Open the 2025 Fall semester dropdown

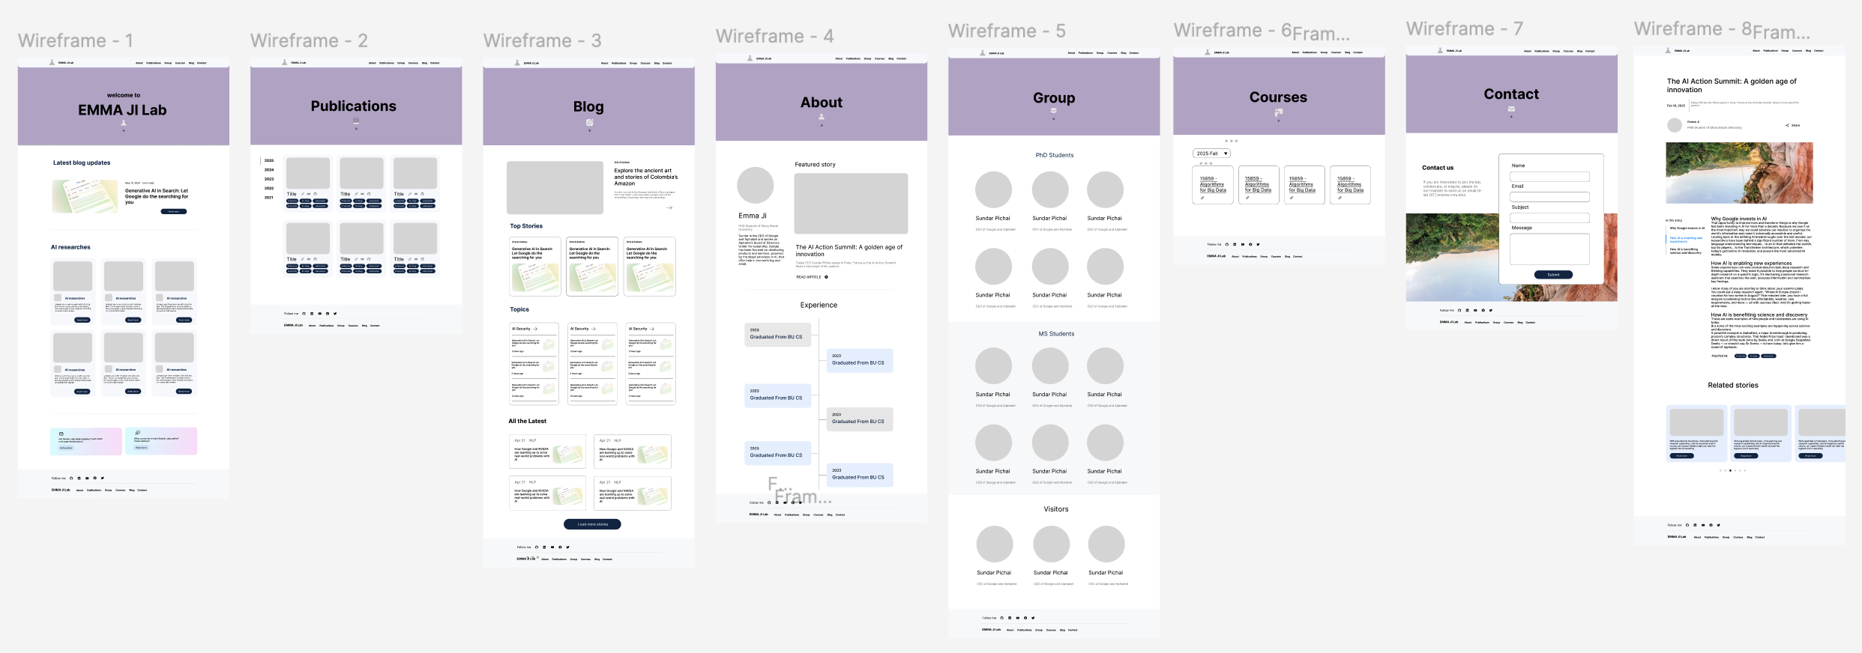coord(1211,154)
